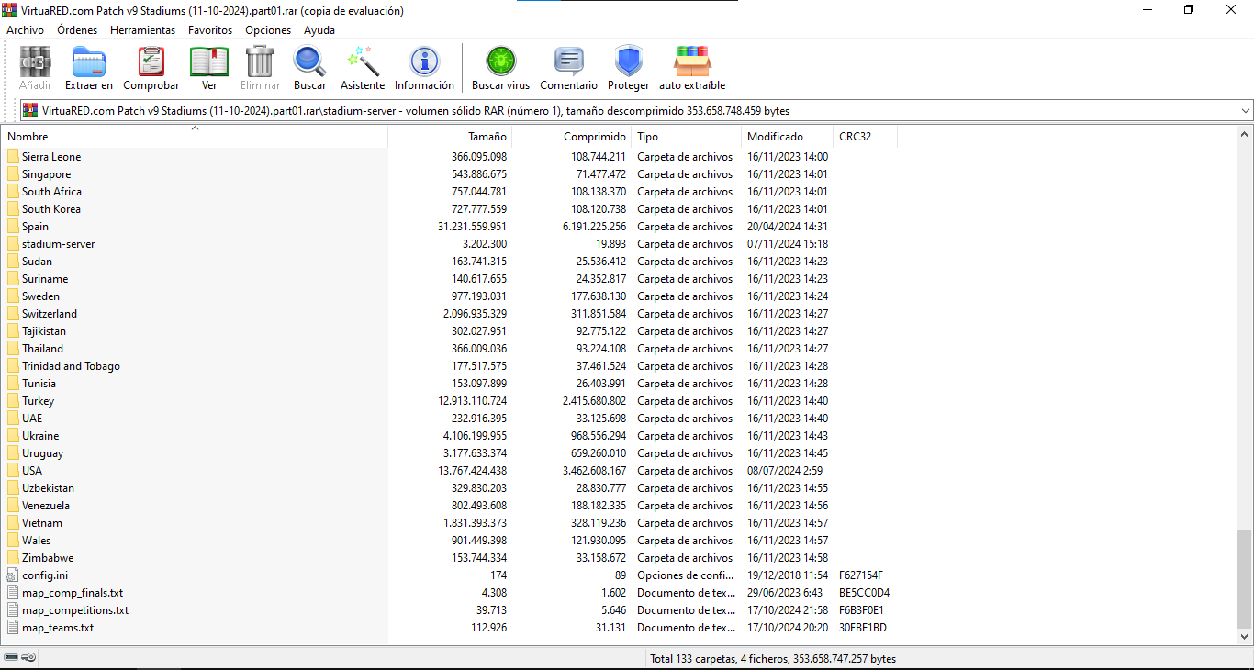Select the USA folder icon
The width and height of the screenshot is (1254, 670).
(13, 471)
